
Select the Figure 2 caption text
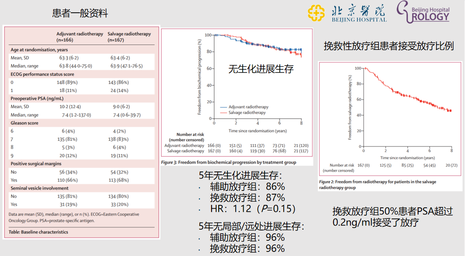click(x=378, y=185)
